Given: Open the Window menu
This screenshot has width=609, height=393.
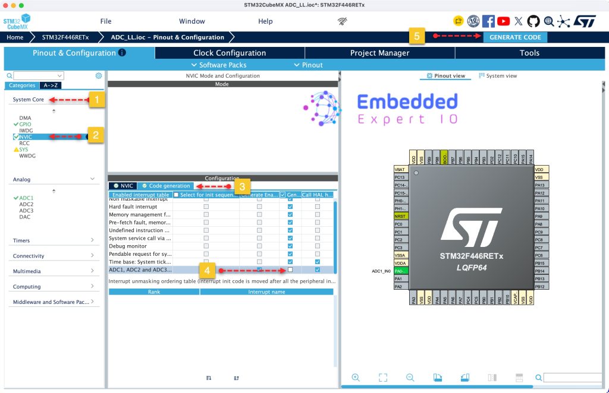Looking at the screenshot, I should 192,21.
